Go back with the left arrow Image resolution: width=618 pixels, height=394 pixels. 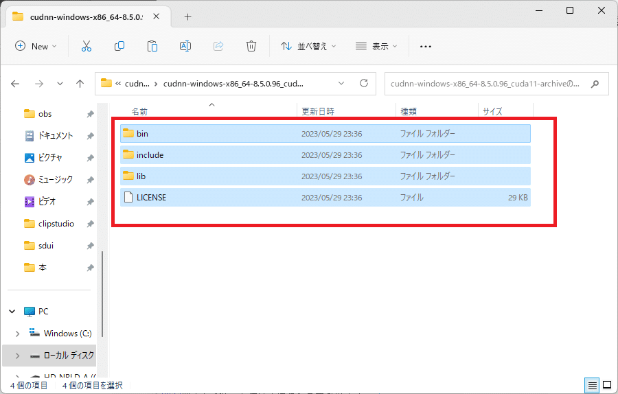(15, 84)
